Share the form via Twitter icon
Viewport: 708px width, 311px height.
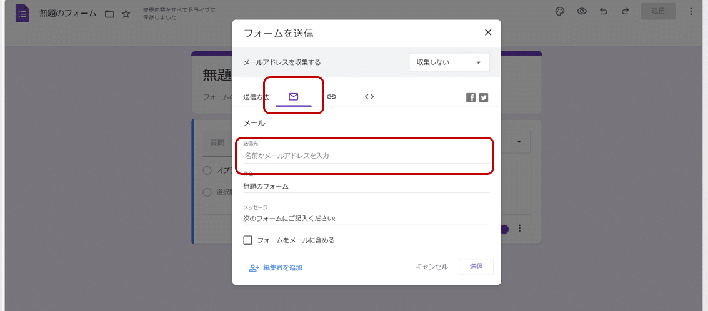tap(484, 97)
